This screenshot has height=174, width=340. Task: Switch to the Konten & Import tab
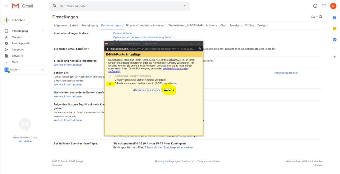pyautogui.click(x=112, y=25)
